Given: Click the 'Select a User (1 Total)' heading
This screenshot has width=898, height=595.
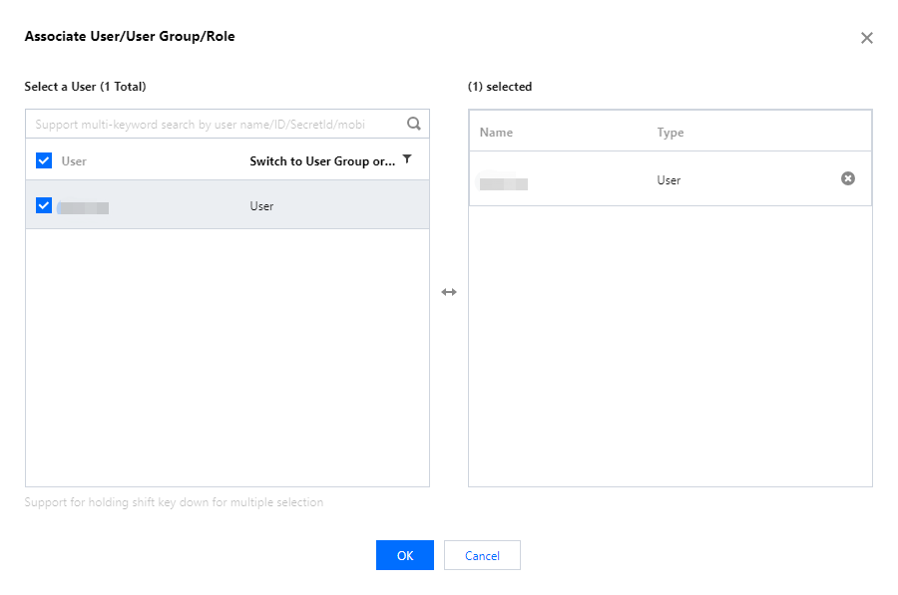Looking at the screenshot, I should pyautogui.click(x=85, y=87).
